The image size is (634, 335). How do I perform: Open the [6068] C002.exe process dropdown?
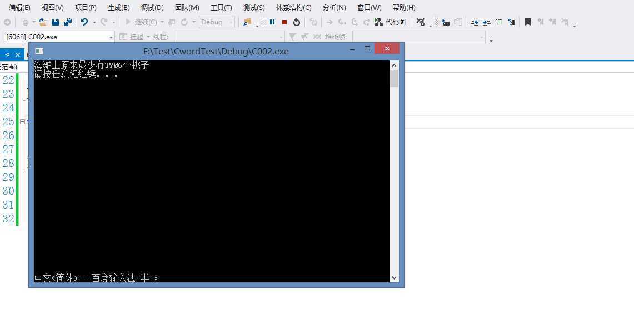59,37
